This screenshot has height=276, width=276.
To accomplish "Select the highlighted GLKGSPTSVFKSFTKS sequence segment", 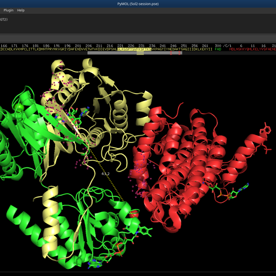I will click(x=134, y=49).
